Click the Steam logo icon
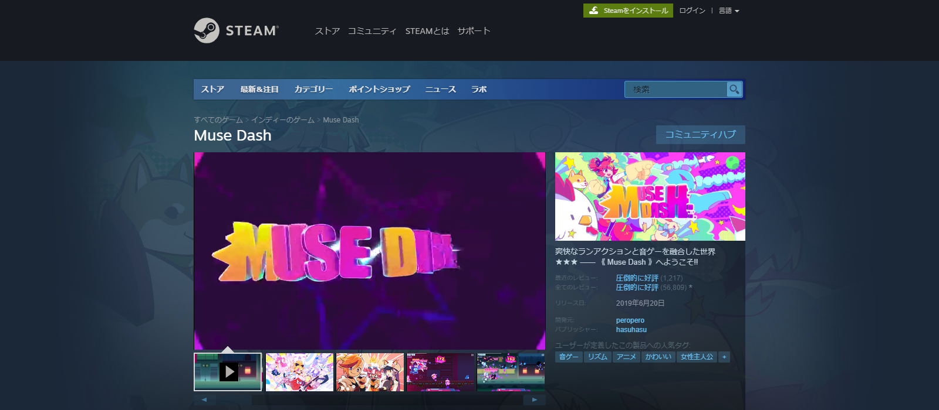This screenshot has height=410, width=939. pyautogui.click(x=207, y=30)
